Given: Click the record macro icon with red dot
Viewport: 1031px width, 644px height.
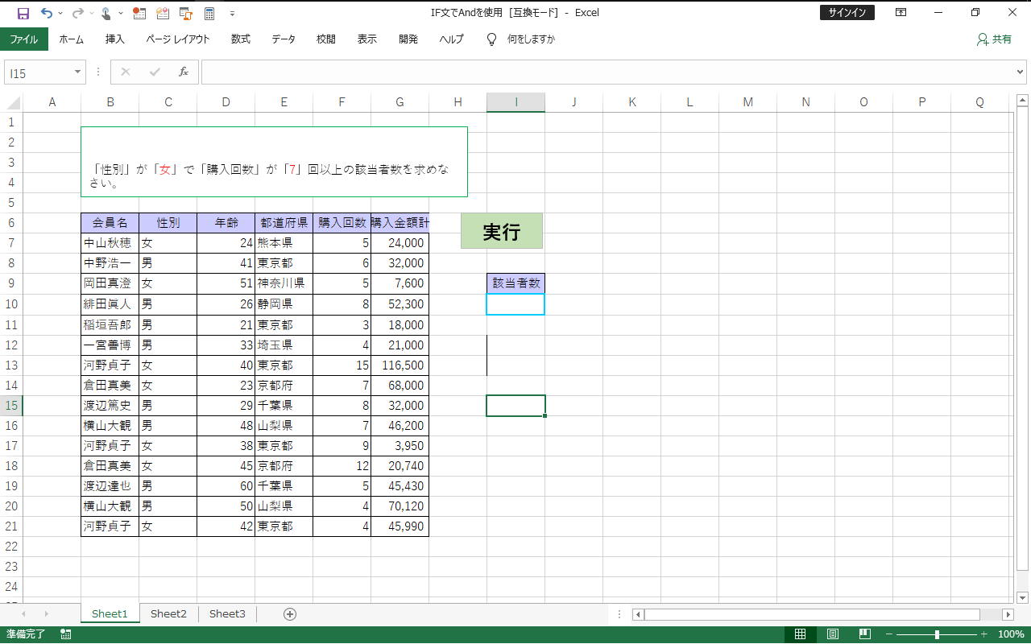Looking at the screenshot, I should coord(139,13).
